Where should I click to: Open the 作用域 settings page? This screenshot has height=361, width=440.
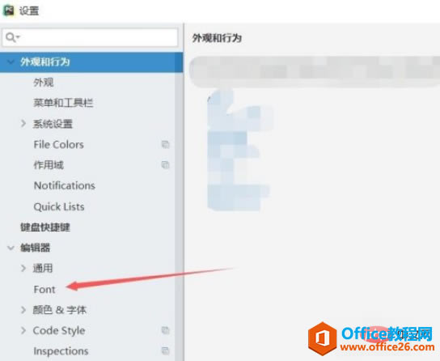tap(49, 165)
